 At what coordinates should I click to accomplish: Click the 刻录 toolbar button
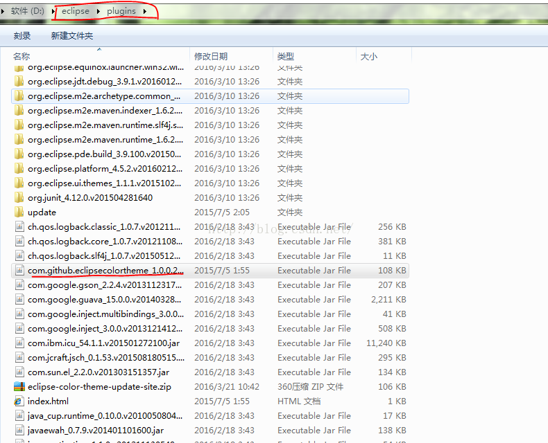coord(22,35)
